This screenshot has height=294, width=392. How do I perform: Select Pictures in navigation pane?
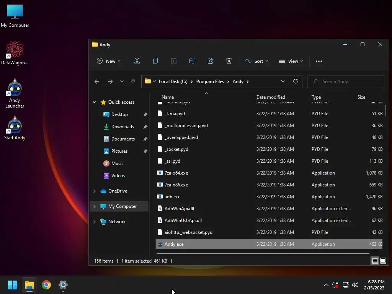pos(119,151)
